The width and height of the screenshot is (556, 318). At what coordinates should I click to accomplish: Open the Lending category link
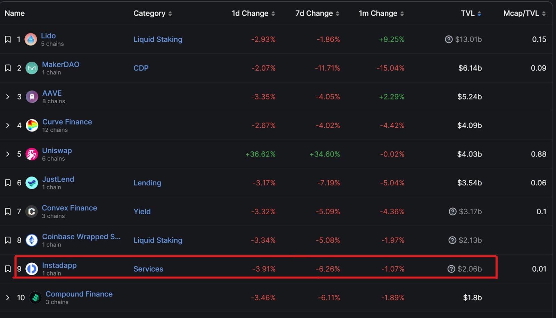click(147, 183)
